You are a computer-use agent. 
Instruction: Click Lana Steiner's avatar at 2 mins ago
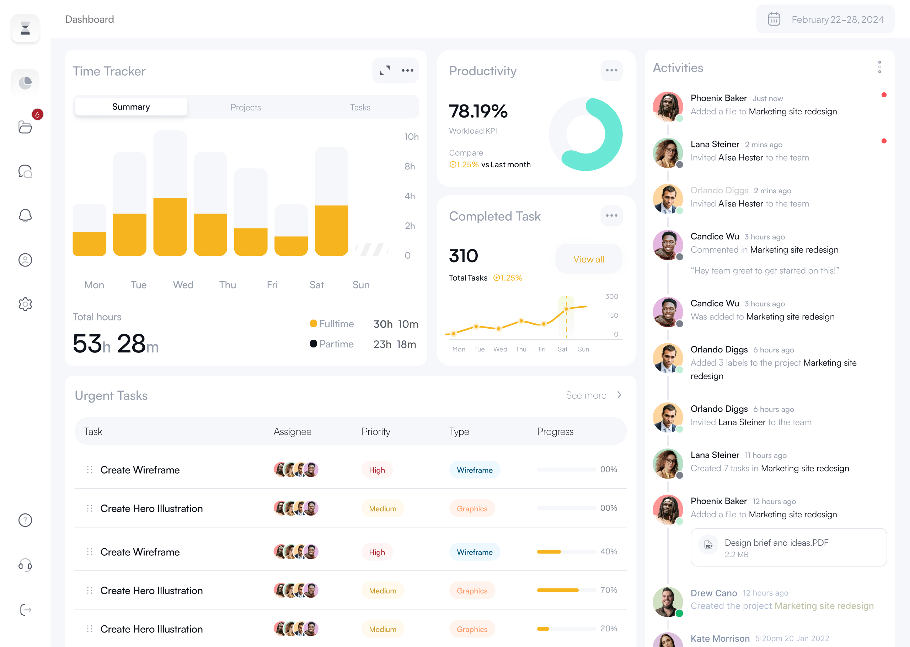[x=668, y=152]
